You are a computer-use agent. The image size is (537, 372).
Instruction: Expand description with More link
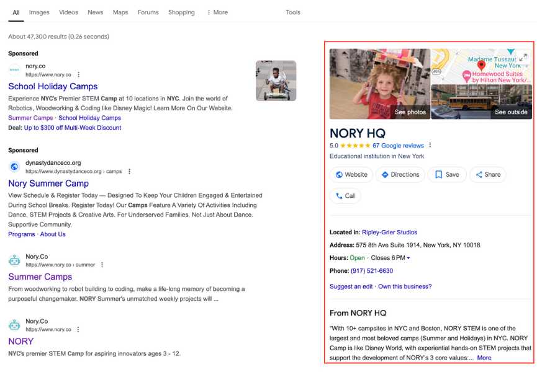tap(484, 358)
